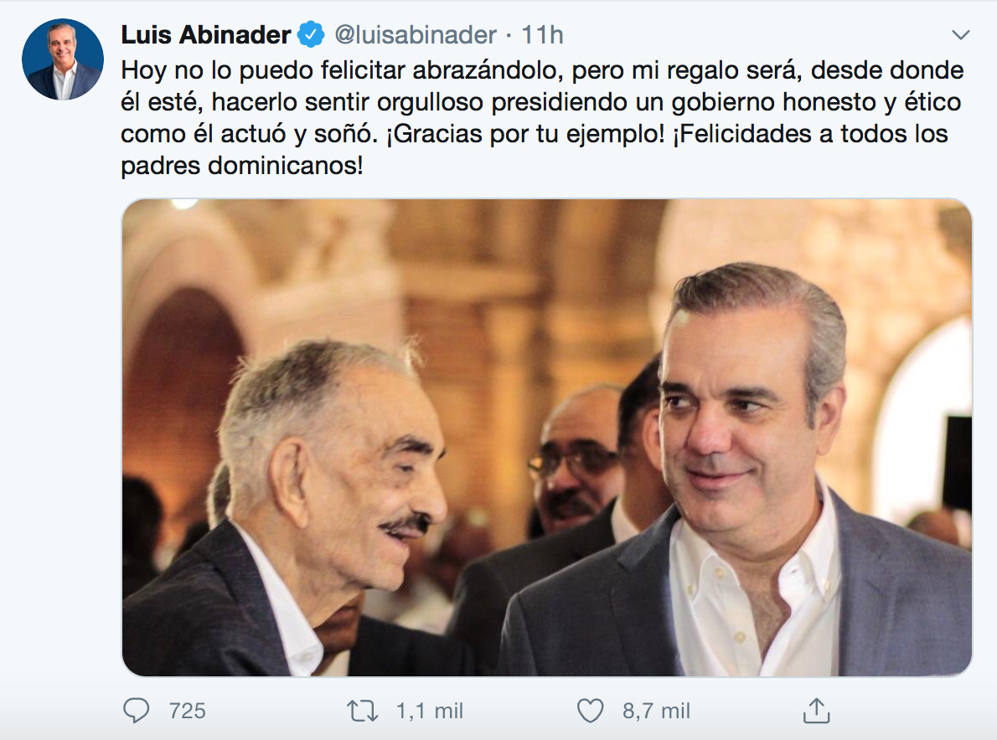Click tweet text starting "Hoy no lo puedo"
This screenshot has height=740, width=997.
click(x=542, y=117)
